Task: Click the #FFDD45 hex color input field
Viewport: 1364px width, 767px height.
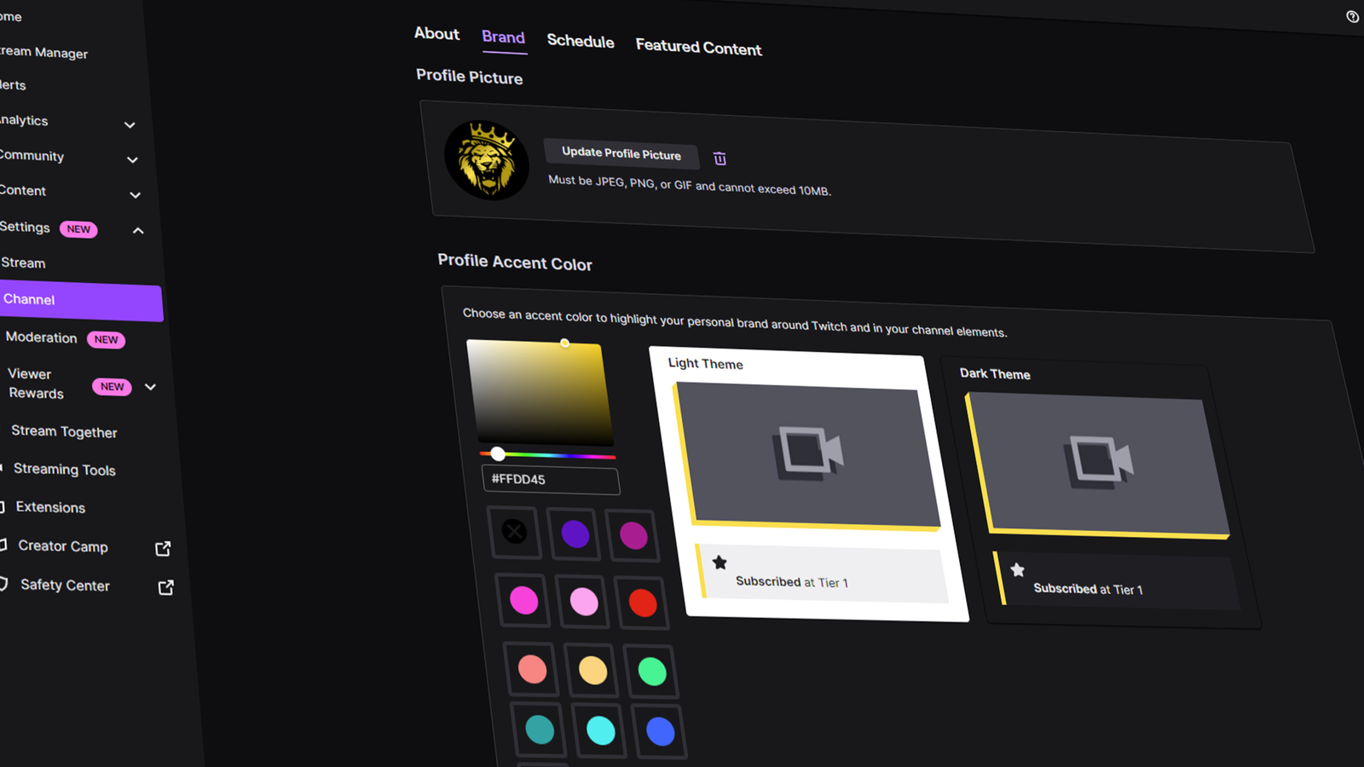Action: [x=550, y=480]
